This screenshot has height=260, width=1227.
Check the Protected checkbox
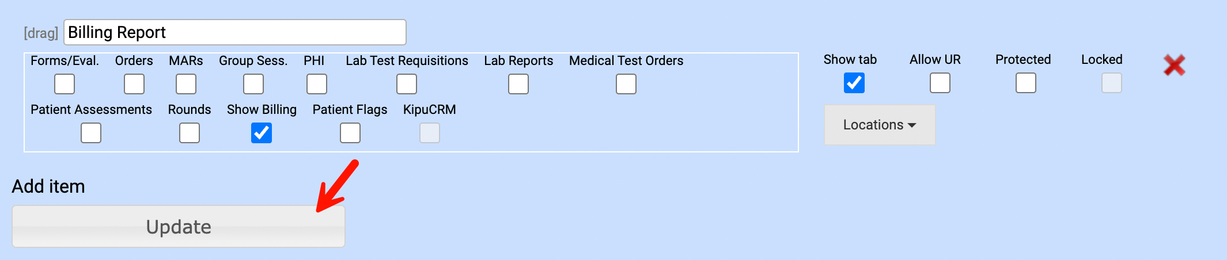click(1026, 83)
